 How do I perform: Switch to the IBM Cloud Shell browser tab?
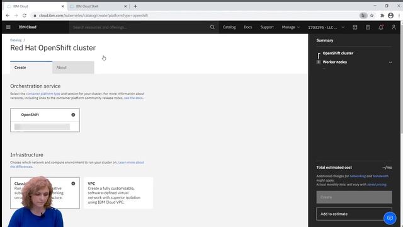pyautogui.click(x=98, y=6)
